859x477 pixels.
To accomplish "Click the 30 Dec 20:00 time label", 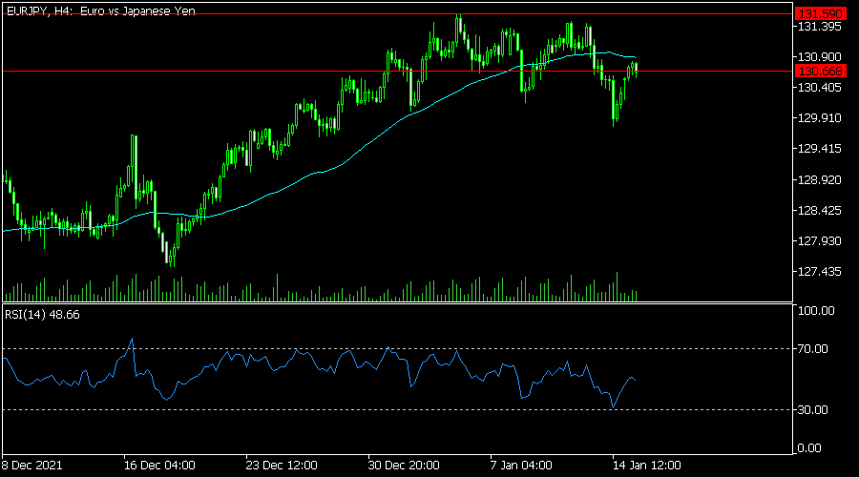I will click(x=404, y=466).
